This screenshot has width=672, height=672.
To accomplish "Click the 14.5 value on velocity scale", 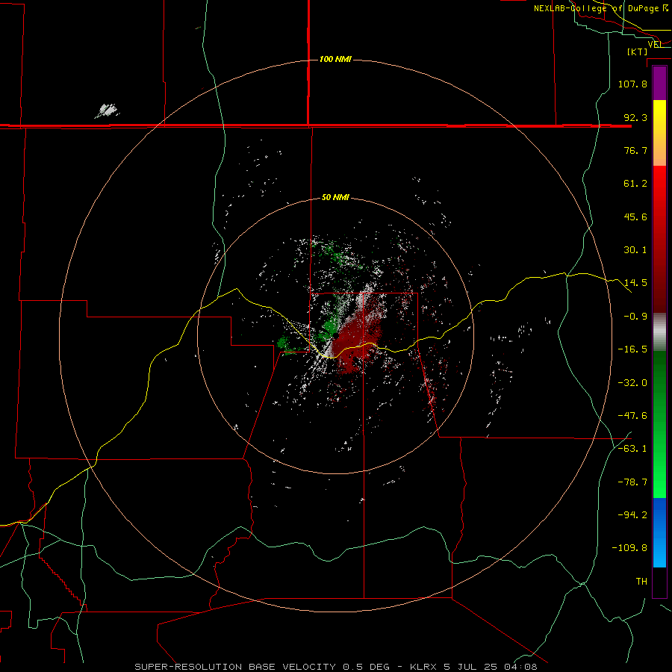I will (635, 283).
